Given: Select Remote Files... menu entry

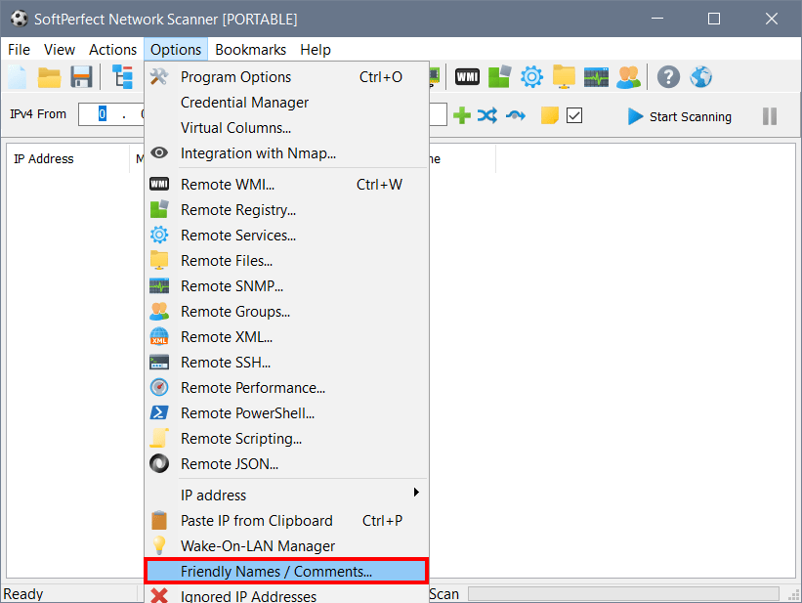Looking at the screenshot, I should 286,261.
